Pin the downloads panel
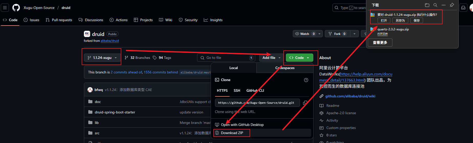473x143 pixels. point(452,5)
